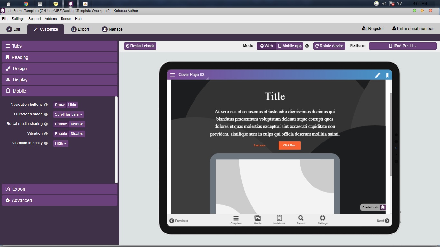
Task: Switch Mode to Web
Action: coord(266,46)
